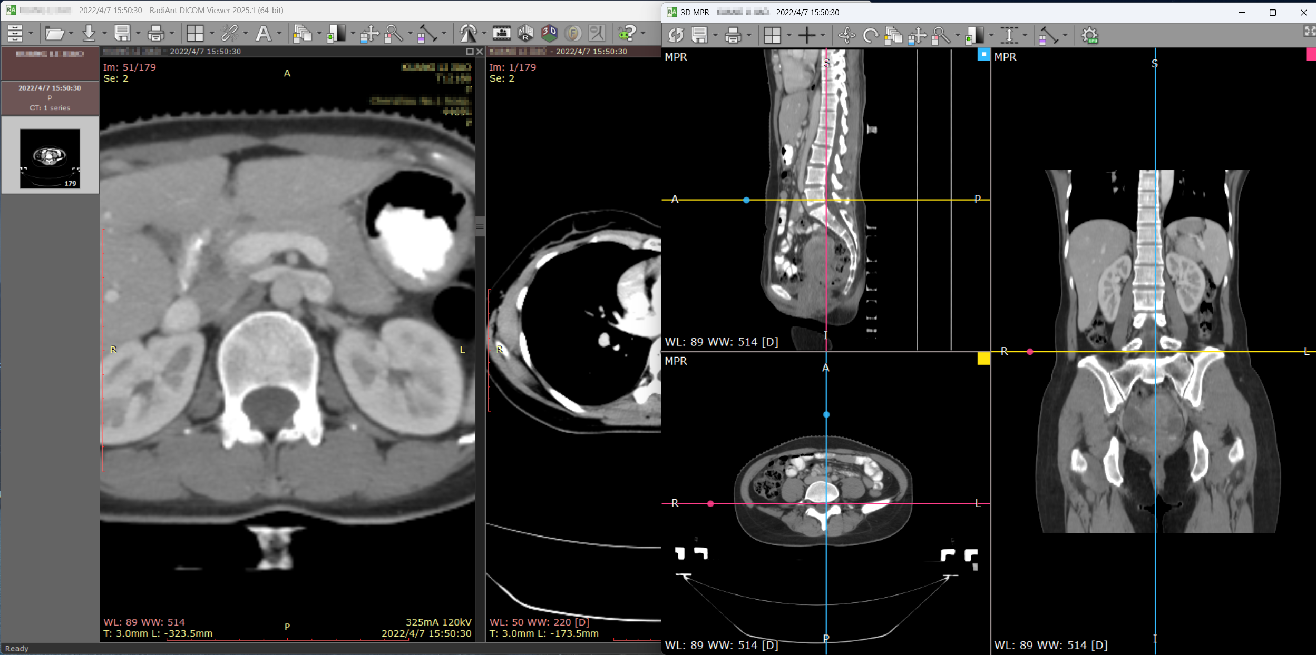Select the rotate tool in MPR toolbar
The image size is (1316, 655).
click(x=870, y=36)
